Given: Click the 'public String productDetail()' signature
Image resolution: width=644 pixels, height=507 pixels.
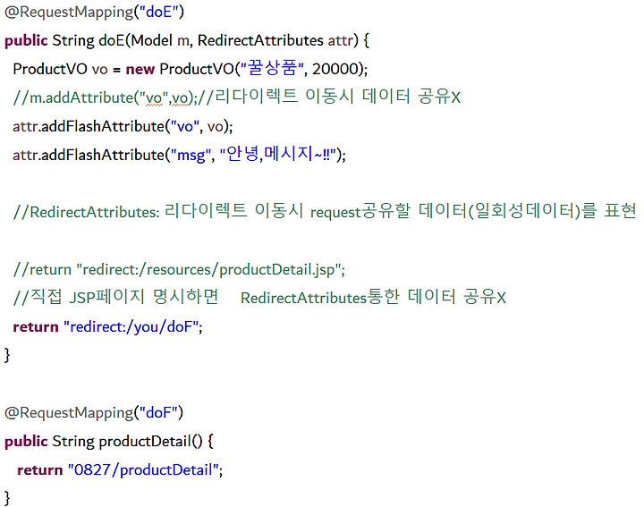Looking at the screenshot, I should [109, 442].
